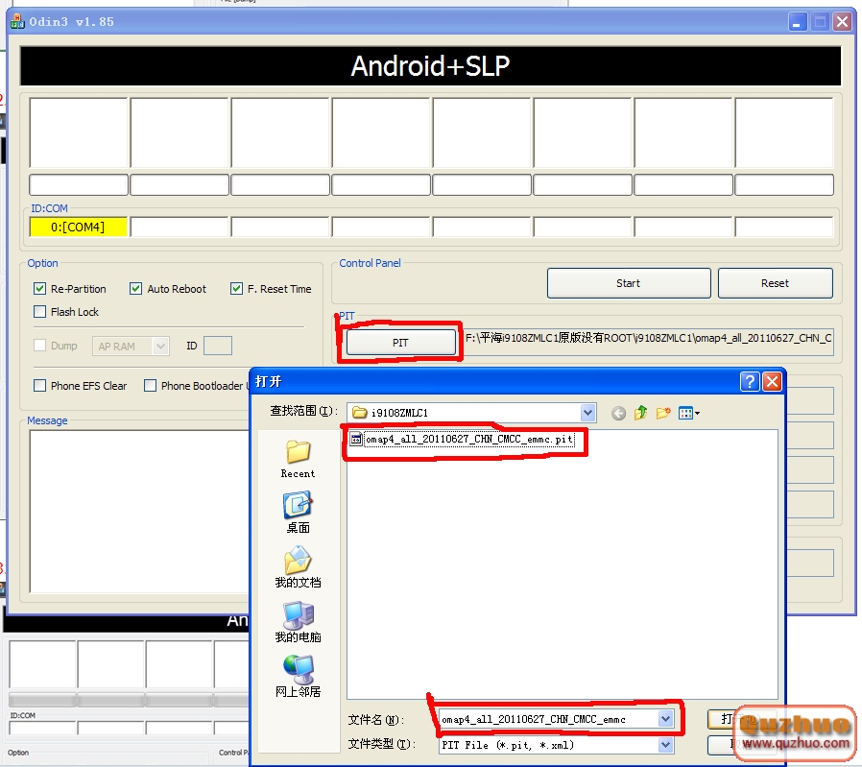Image resolution: width=862 pixels, height=767 pixels.
Task: Click the yellow 0:[COM4] port box
Action: tap(78, 228)
